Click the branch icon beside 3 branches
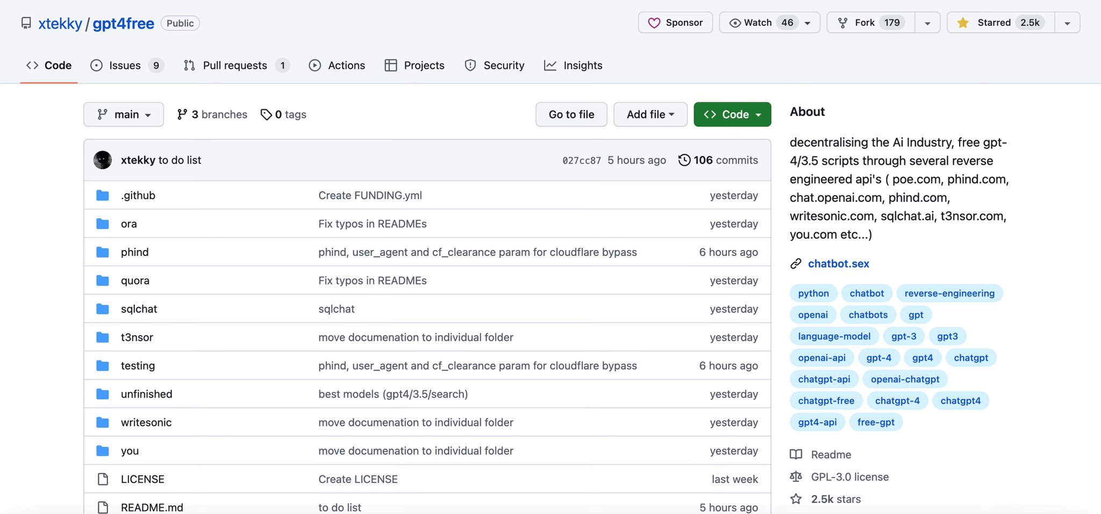The image size is (1101, 514). click(182, 114)
